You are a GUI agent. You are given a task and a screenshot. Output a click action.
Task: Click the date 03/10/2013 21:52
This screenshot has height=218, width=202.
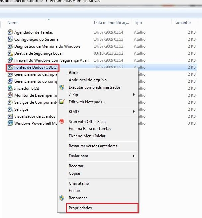click(108, 53)
